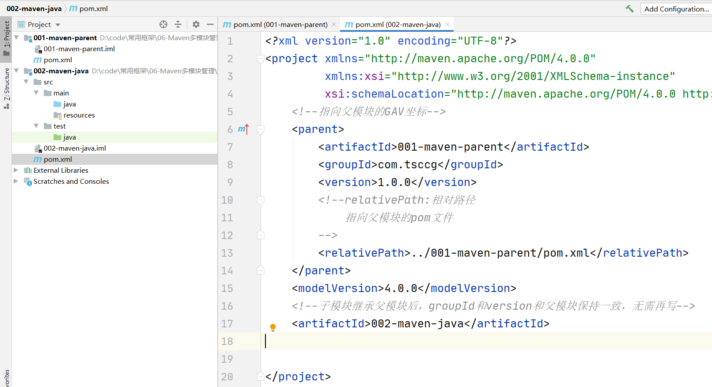Fold the comment block at line 10
The height and width of the screenshot is (387, 712).
(x=261, y=200)
